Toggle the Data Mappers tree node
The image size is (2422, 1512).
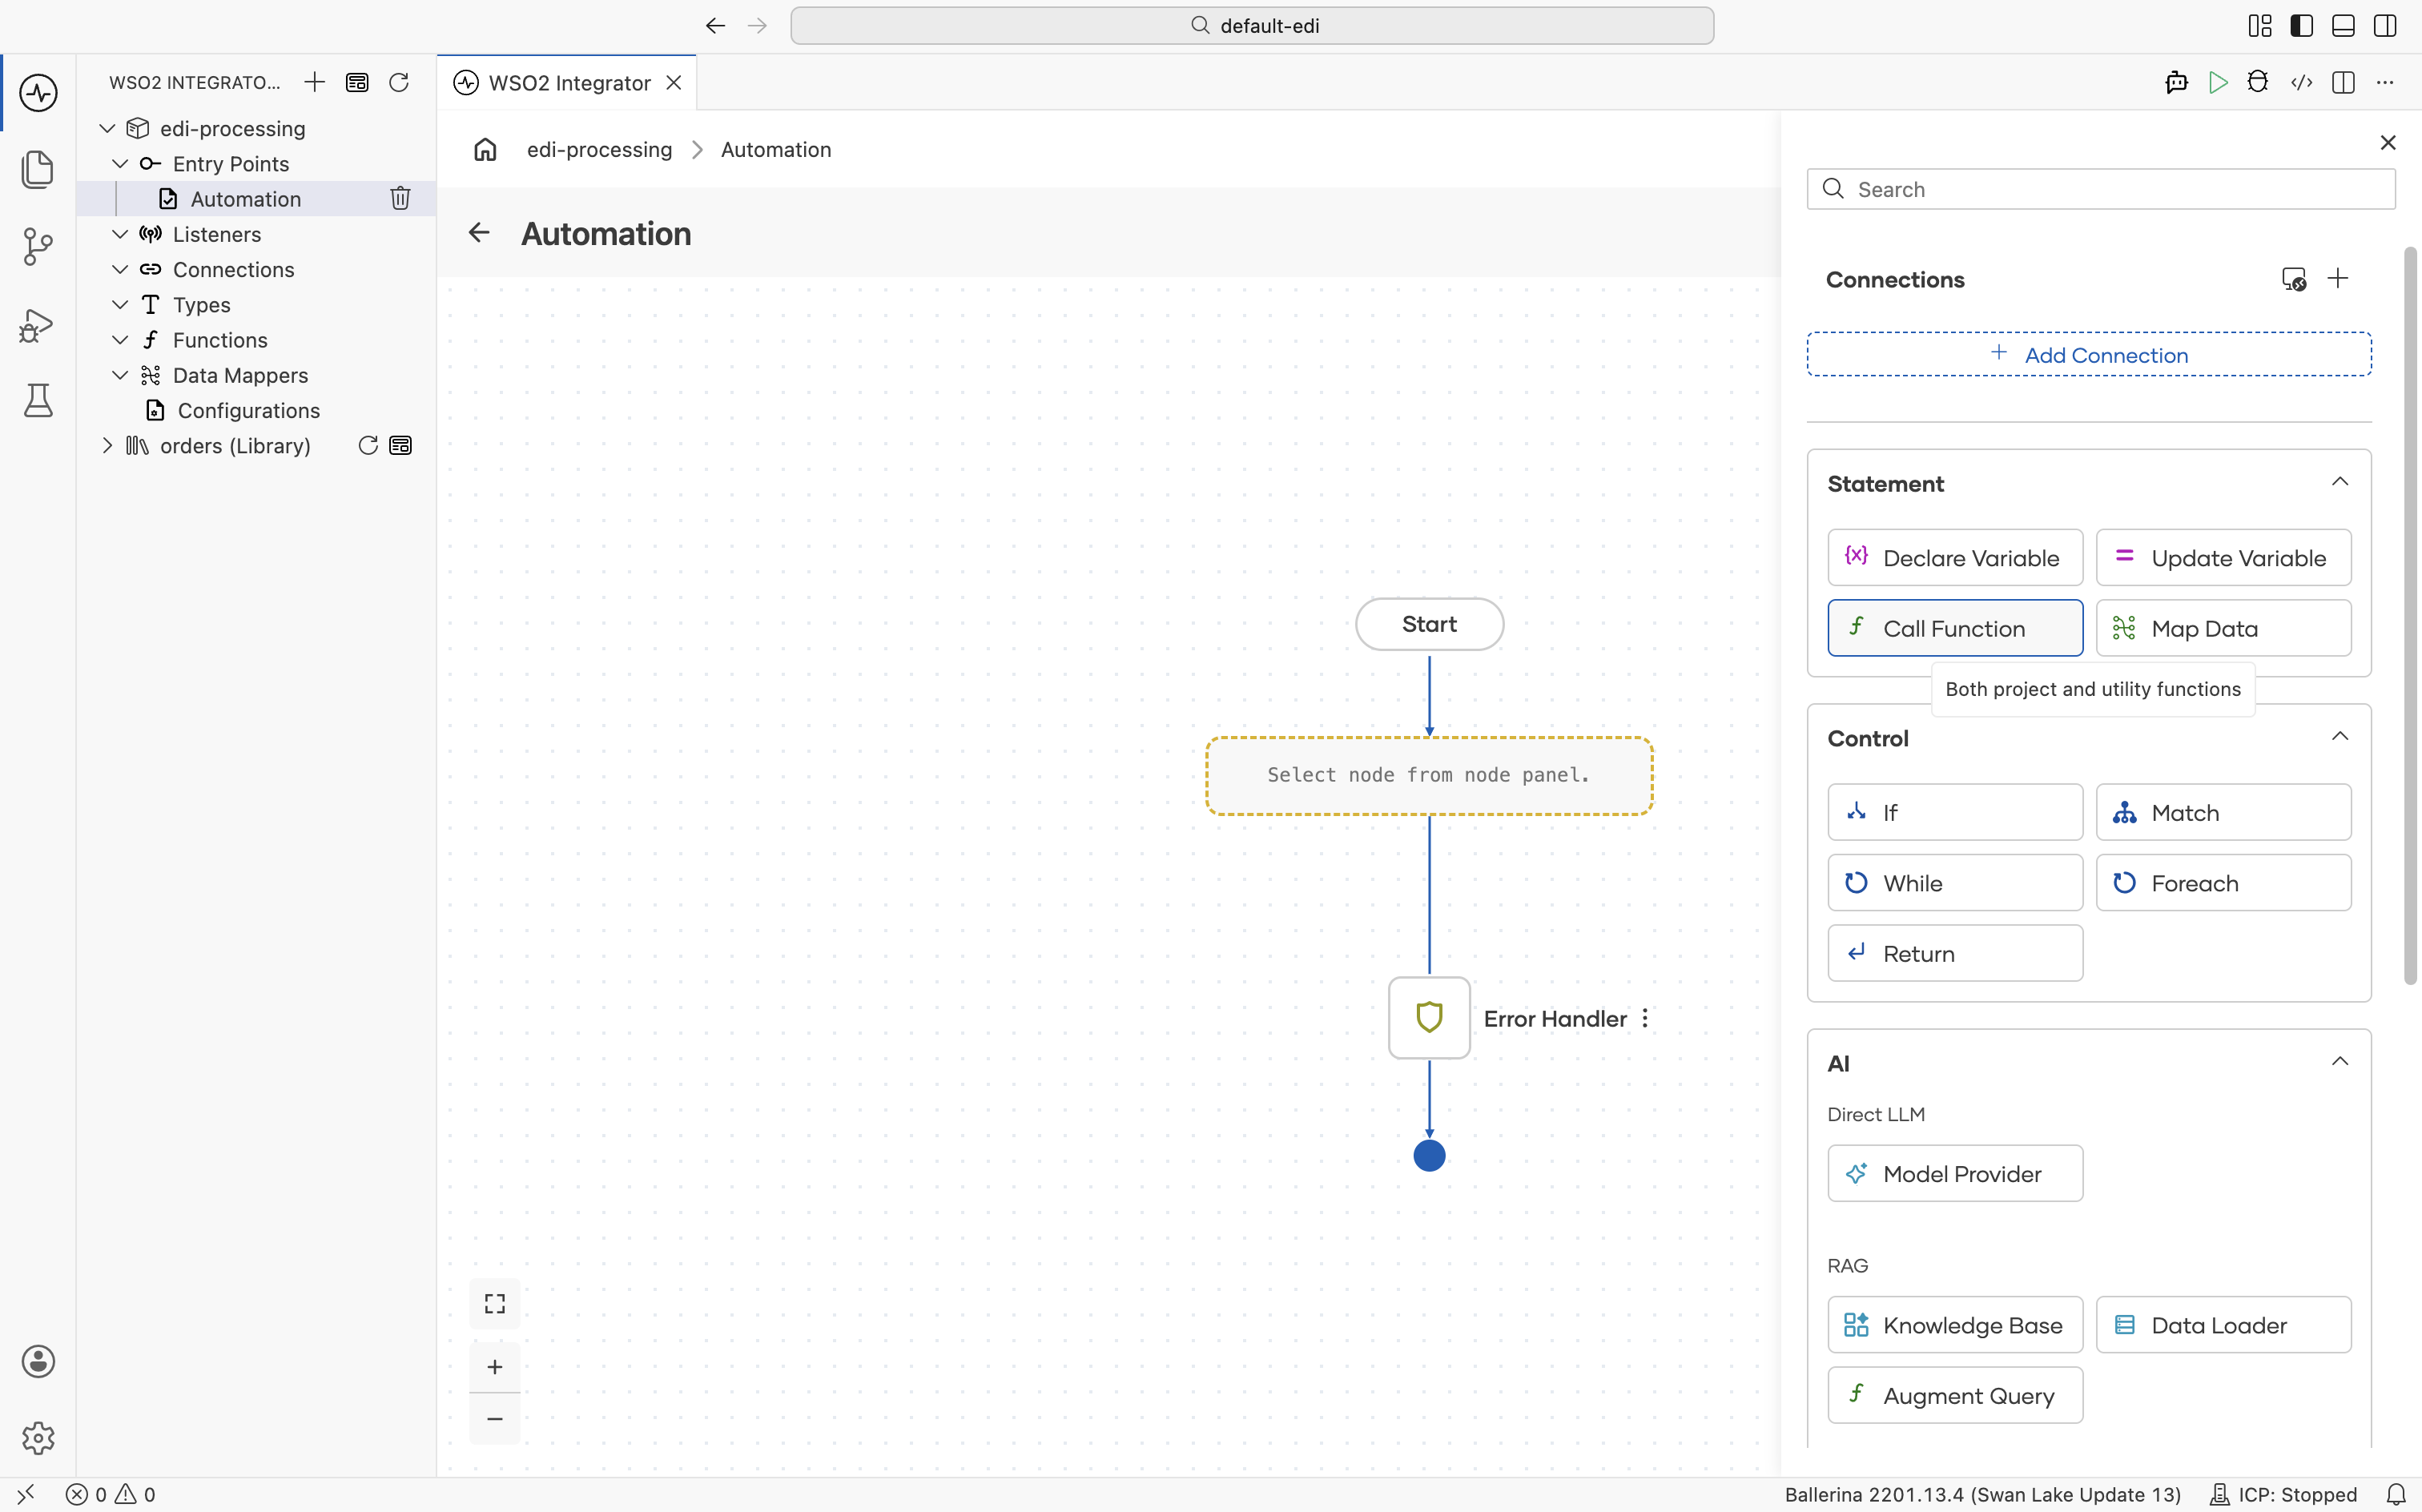120,375
